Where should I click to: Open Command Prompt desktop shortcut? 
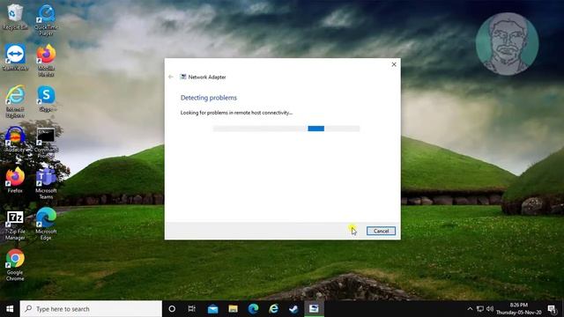pyautogui.click(x=46, y=143)
